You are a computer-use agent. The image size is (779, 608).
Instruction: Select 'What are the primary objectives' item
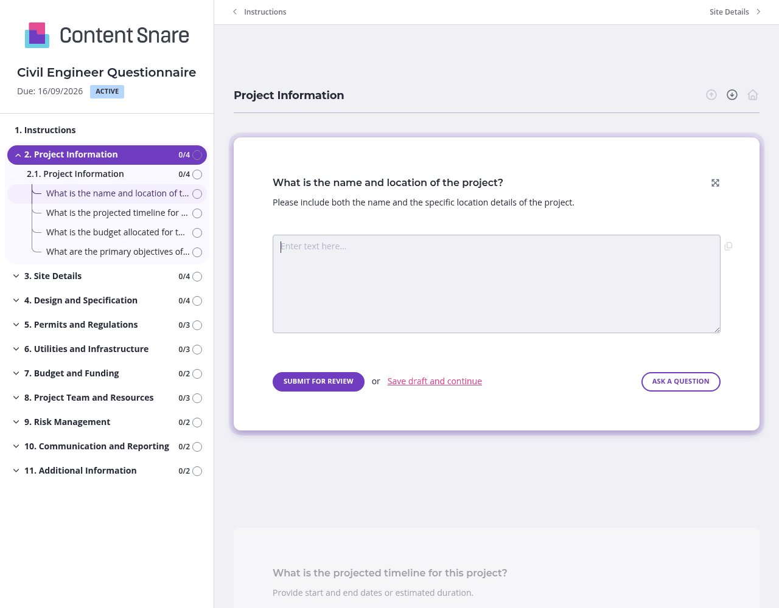coord(117,252)
